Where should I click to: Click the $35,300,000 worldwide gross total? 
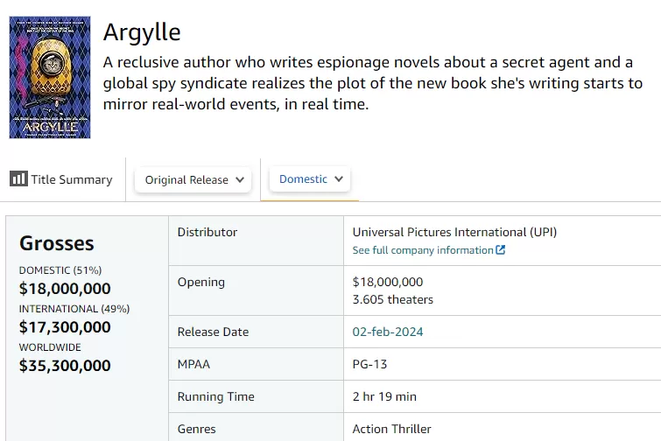(x=65, y=366)
